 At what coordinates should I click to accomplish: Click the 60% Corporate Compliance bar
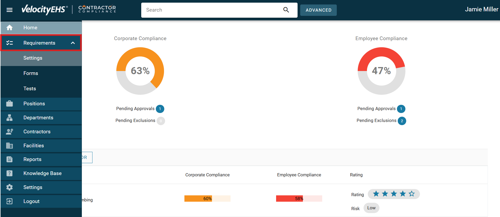click(x=207, y=199)
